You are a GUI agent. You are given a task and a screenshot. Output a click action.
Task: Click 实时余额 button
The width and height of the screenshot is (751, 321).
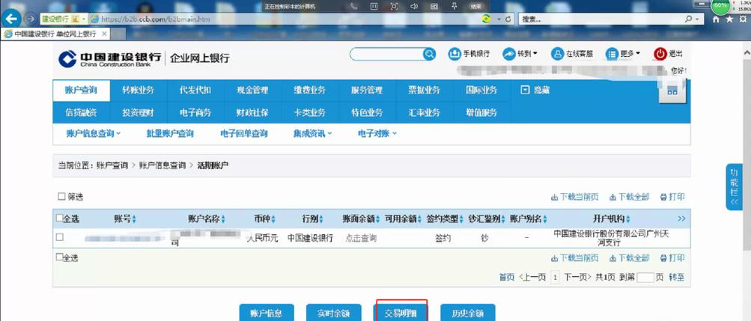(333, 313)
